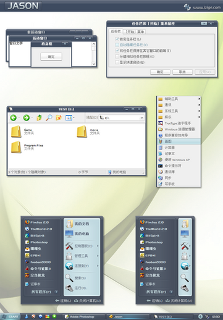This screenshot has height=320, width=223.
Task: Toggle the lock taskbar checkbox
Action: (x=117, y=39)
